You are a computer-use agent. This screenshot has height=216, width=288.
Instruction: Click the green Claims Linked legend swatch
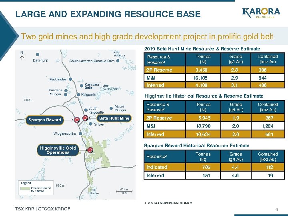25,188
